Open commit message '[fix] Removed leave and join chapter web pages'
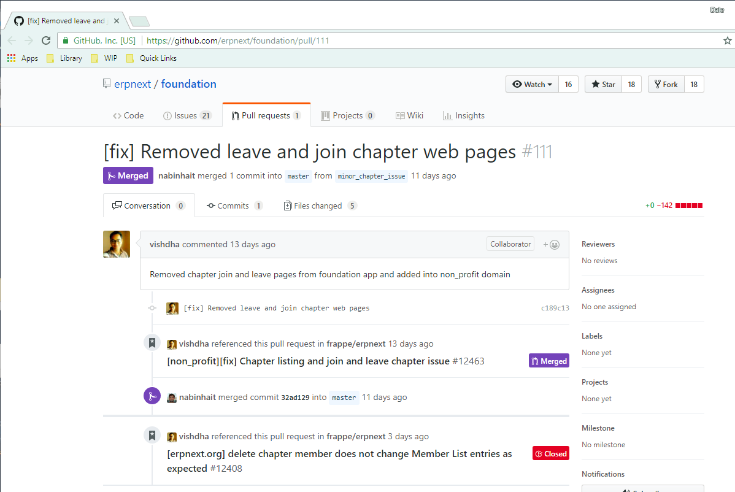 (277, 309)
